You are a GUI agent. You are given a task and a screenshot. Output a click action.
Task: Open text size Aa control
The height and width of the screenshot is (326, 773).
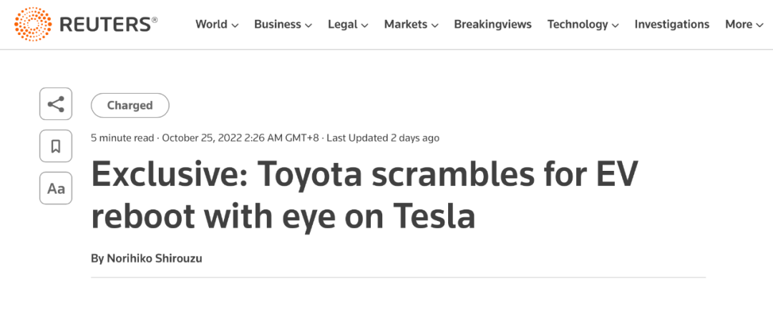[x=56, y=189]
